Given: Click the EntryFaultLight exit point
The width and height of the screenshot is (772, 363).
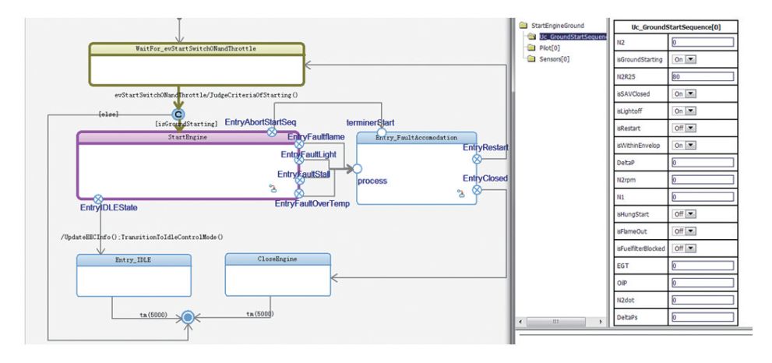Looking at the screenshot, I should click(299, 160).
